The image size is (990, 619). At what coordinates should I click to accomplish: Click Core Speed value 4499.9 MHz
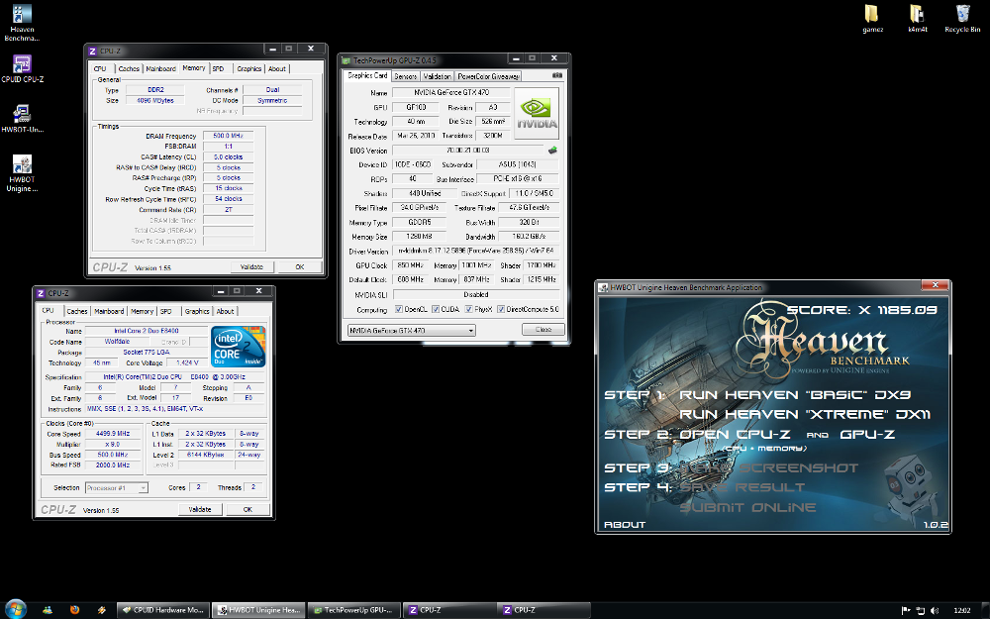113,434
